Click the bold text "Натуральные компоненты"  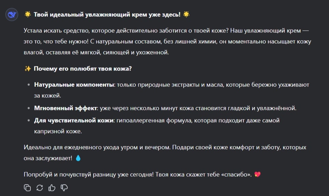(74, 85)
